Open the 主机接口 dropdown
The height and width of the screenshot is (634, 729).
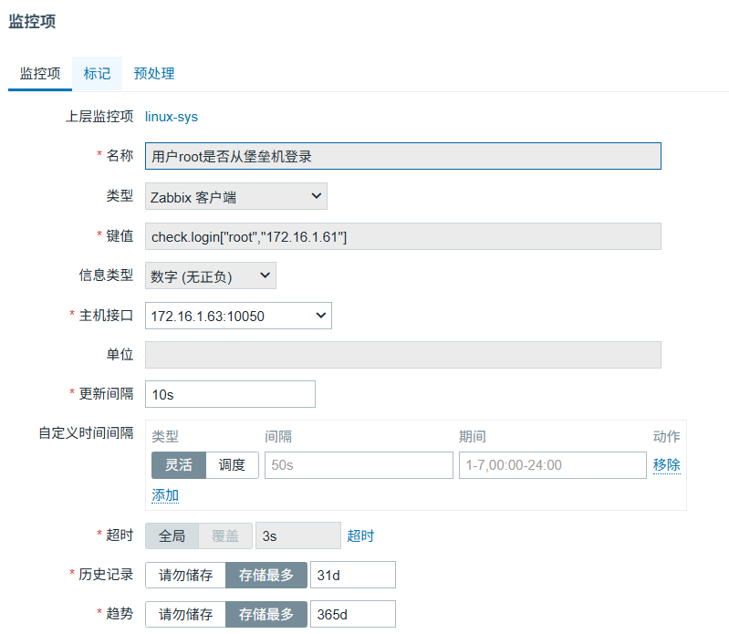pyautogui.click(x=238, y=316)
